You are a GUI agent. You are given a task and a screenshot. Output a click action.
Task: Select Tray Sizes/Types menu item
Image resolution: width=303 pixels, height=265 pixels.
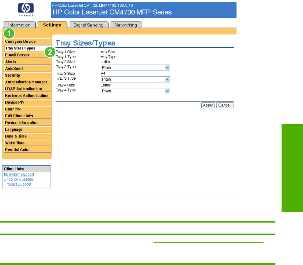pyautogui.click(x=28, y=48)
